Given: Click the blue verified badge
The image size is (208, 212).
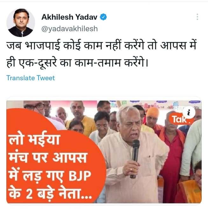Looking at the screenshot, I should (103, 17).
